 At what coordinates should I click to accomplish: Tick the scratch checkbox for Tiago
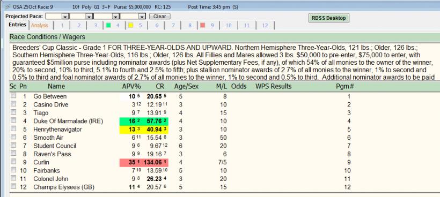13,112
